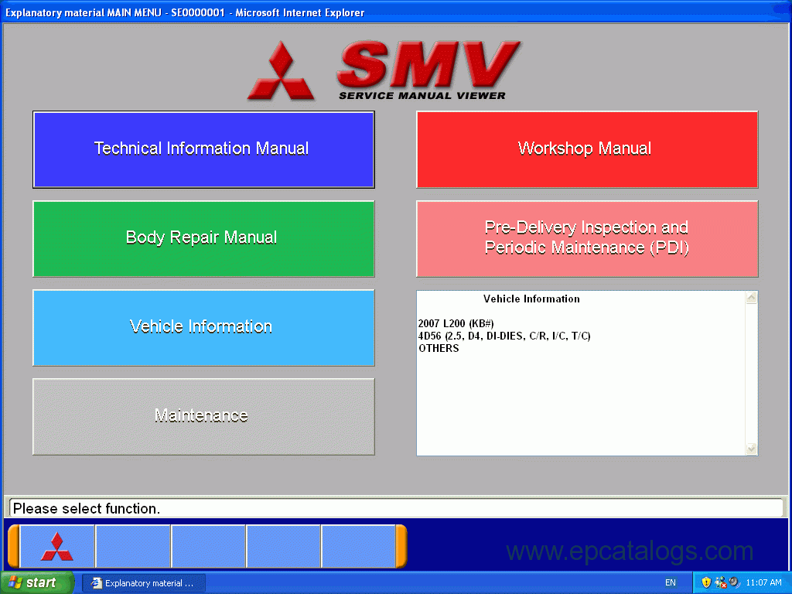Select the "4D56 (2.5, D4, DI-DIES...)" engine line
This screenshot has height=594, width=792.
[504, 336]
